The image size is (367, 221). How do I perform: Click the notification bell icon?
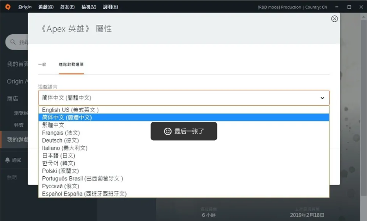pyautogui.click(x=7, y=160)
